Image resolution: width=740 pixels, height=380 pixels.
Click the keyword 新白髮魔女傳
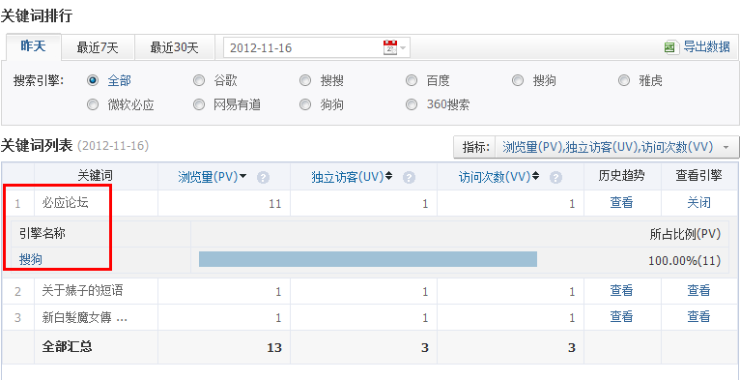pos(84,317)
